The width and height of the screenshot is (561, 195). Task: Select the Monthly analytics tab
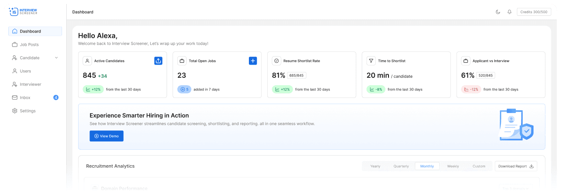click(427, 166)
